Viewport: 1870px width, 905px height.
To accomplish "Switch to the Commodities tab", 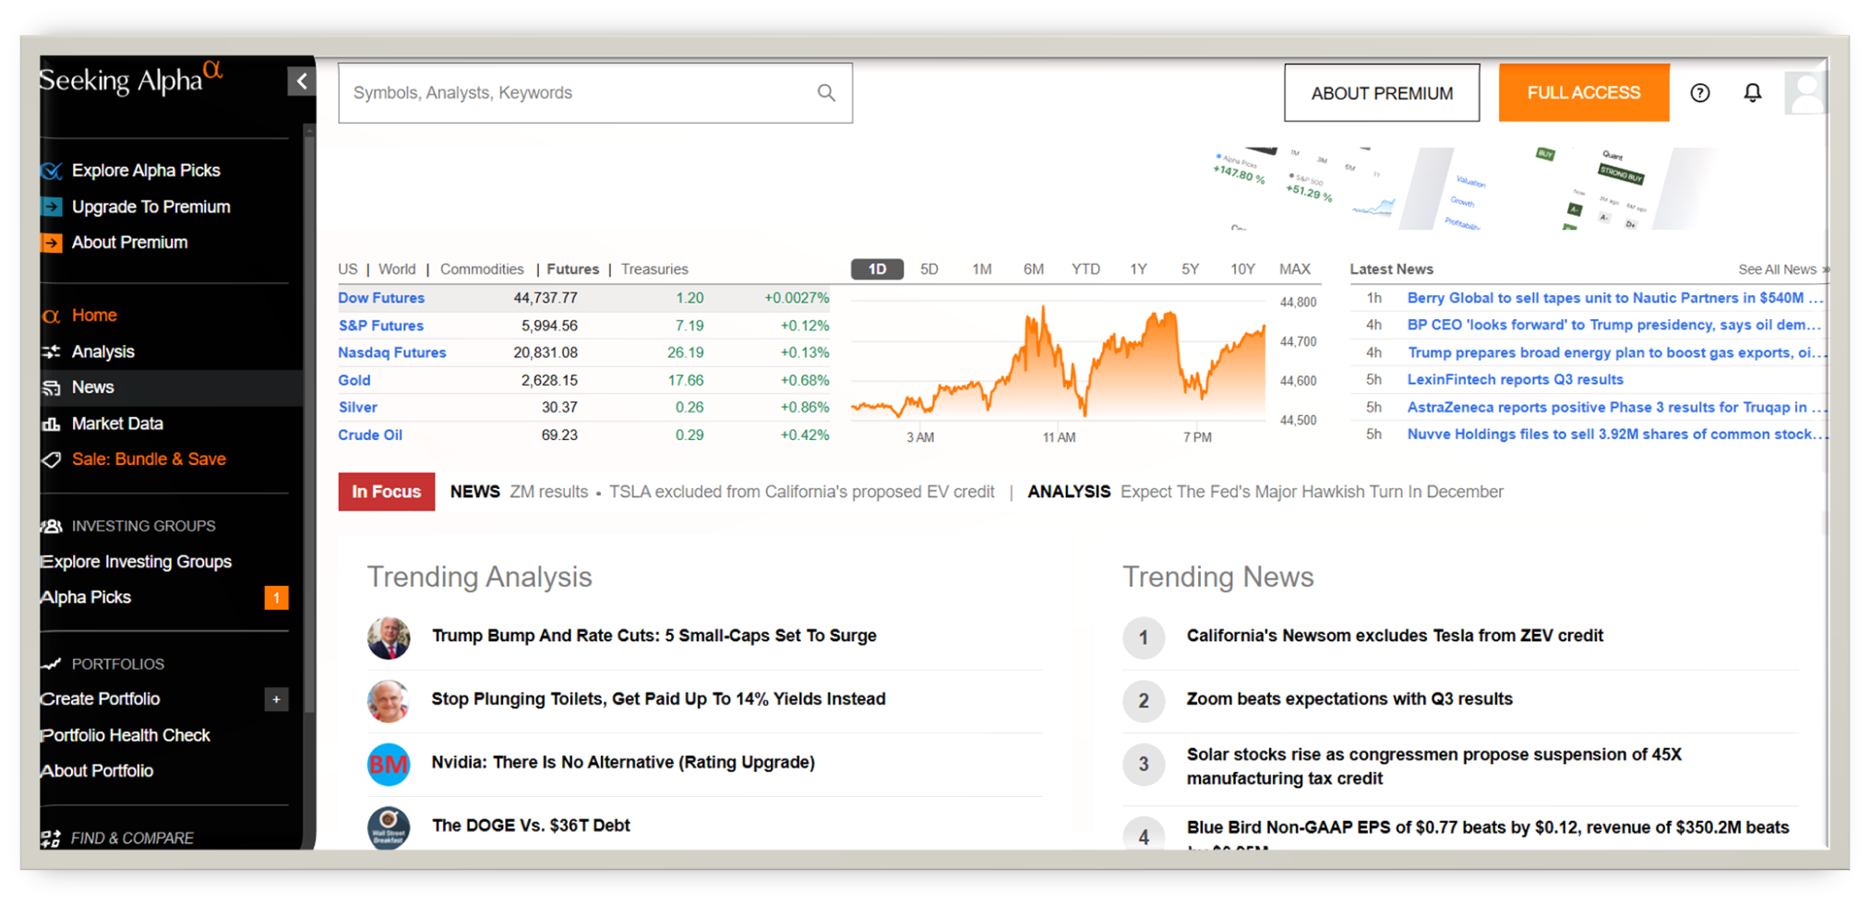I will (482, 269).
